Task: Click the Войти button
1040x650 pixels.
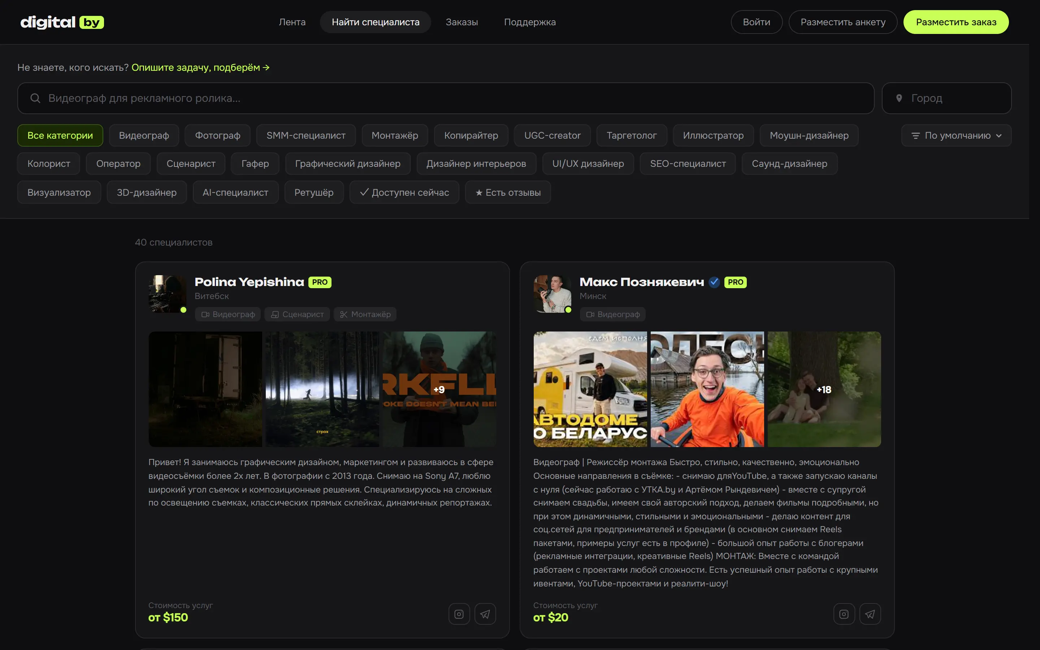Action: [757, 22]
